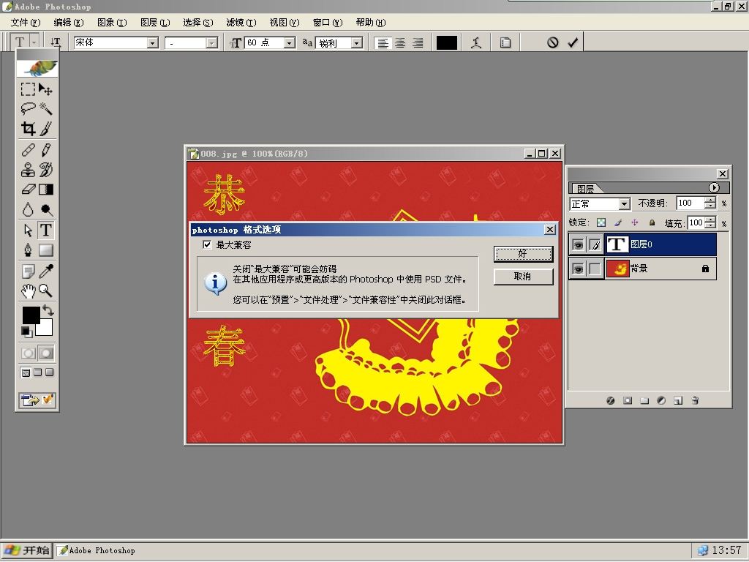
Task: Select the Blur tool
Action: pyautogui.click(x=28, y=209)
